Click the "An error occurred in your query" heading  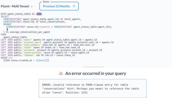[x=96, y=73]
